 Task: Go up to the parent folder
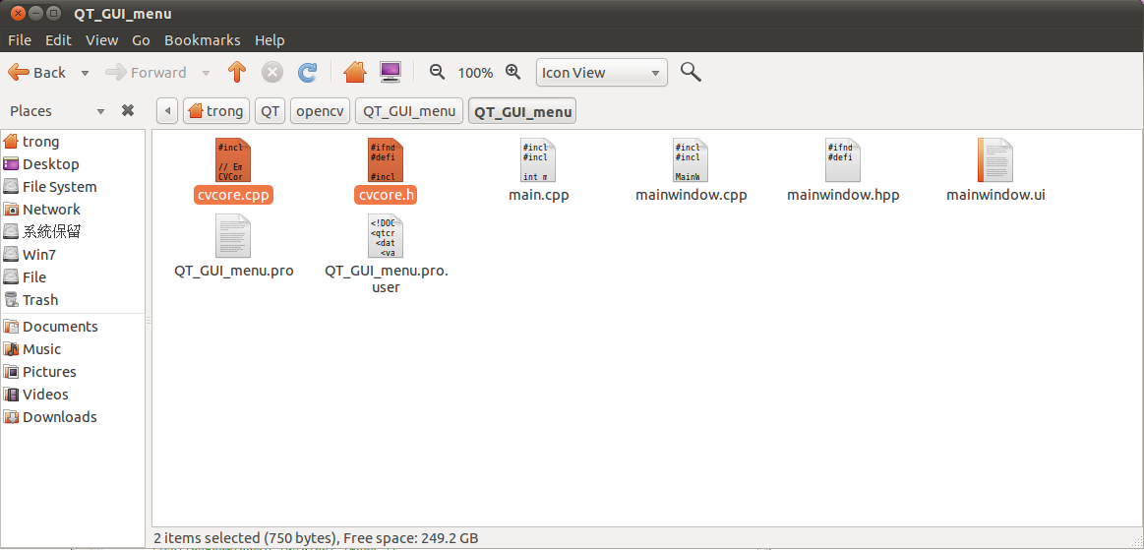click(236, 72)
